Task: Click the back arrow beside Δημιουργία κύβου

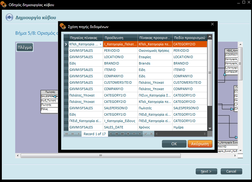Action: 9,17
